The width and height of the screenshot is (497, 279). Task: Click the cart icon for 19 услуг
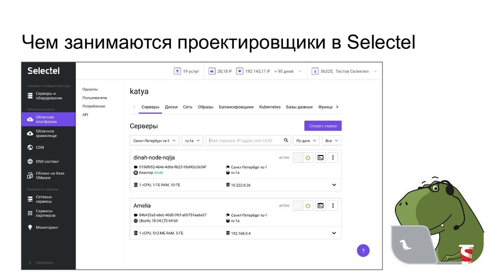[x=177, y=71]
